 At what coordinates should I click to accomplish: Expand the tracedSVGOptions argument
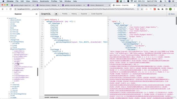coord(13,76)
